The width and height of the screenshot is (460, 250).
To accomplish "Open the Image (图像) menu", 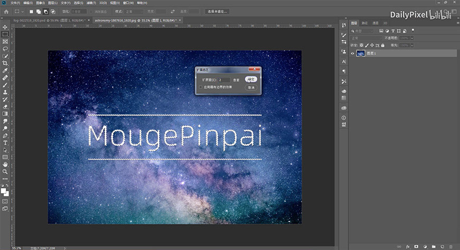I will [x=41, y=3].
